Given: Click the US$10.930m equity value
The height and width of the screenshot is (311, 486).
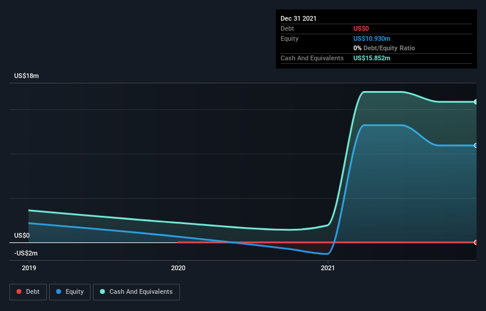Looking at the screenshot, I should 372,38.
